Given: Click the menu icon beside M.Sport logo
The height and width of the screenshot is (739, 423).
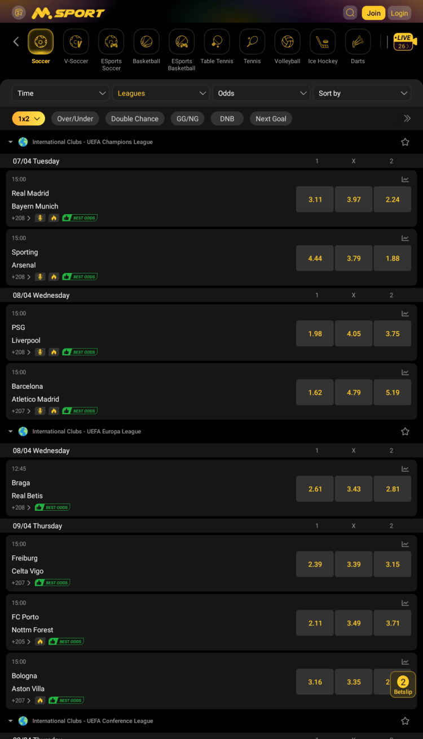Looking at the screenshot, I should tap(19, 12).
